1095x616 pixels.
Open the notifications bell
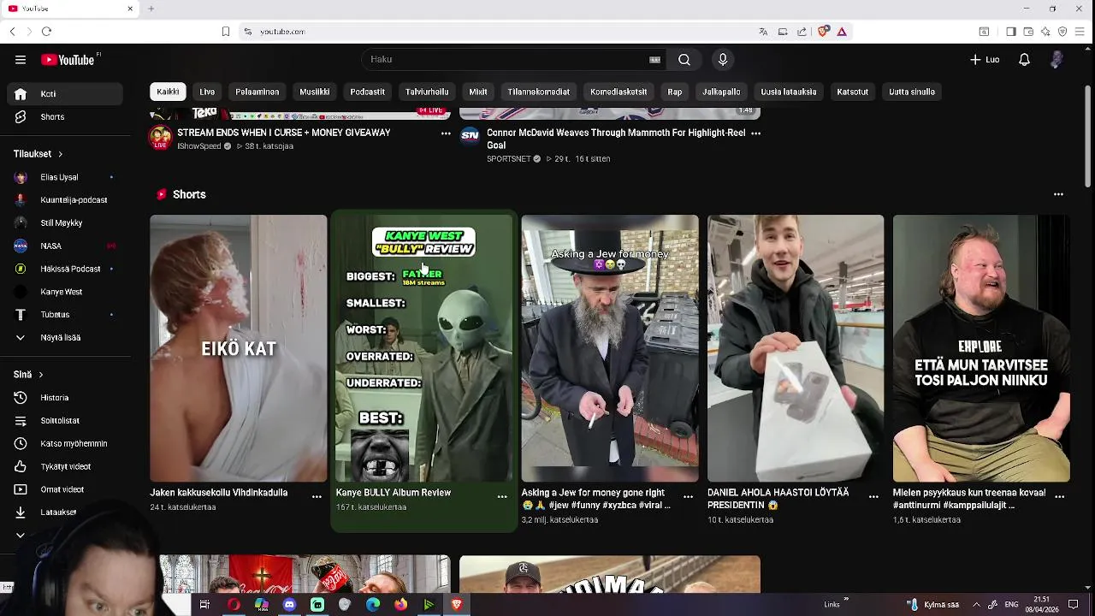coord(1024,60)
